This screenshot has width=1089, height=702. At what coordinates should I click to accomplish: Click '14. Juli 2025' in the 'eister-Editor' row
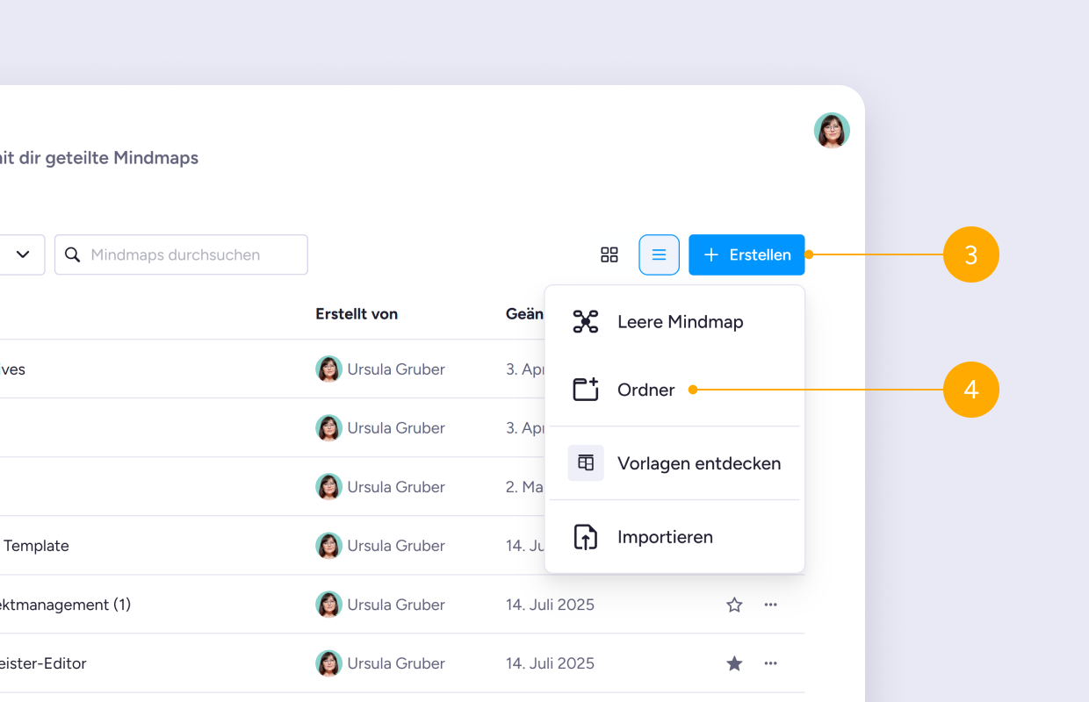click(550, 663)
